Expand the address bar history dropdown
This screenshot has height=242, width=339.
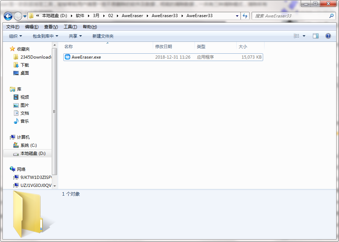(x=237, y=16)
